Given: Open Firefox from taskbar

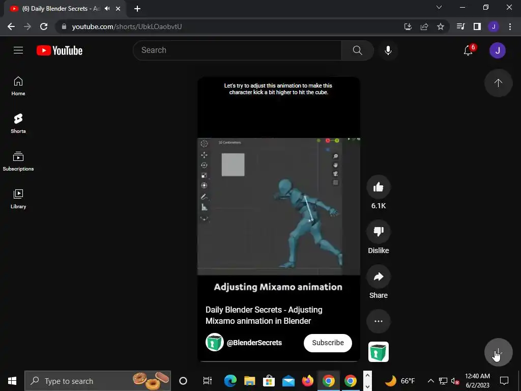Looking at the screenshot, I should click(x=308, y=381).
